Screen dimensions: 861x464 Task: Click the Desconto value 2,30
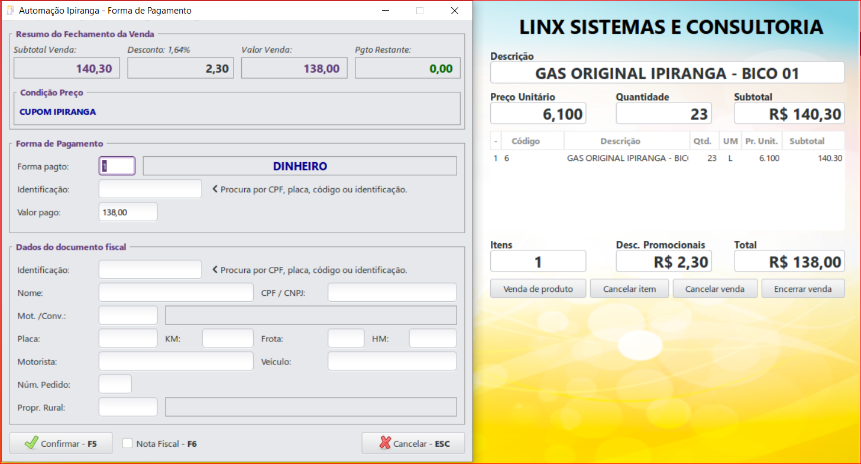[x=180, y=69]
